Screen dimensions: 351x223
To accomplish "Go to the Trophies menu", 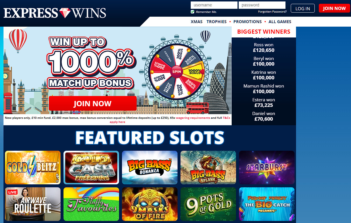I will pos(216,22).
